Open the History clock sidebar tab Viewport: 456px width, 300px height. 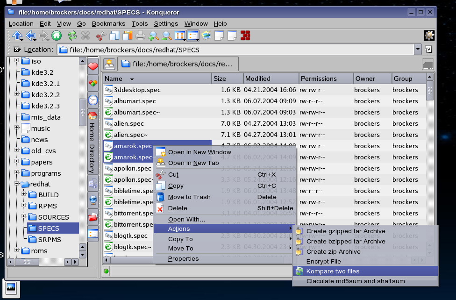click(93, 100)
